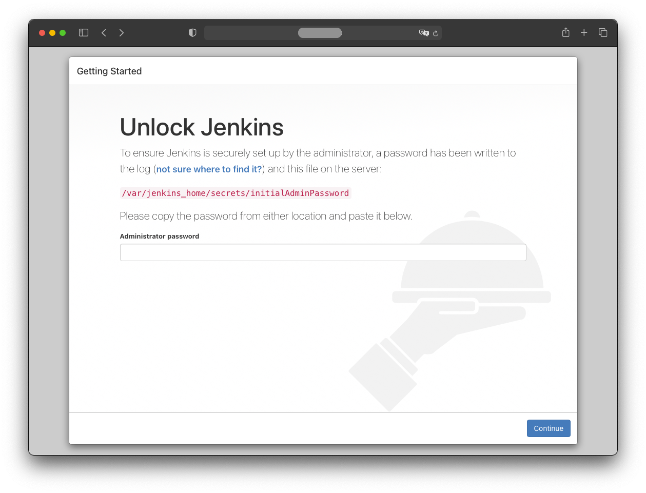Click the Getting Started header title
Screen dimensions: 646x493
(109, 71)
